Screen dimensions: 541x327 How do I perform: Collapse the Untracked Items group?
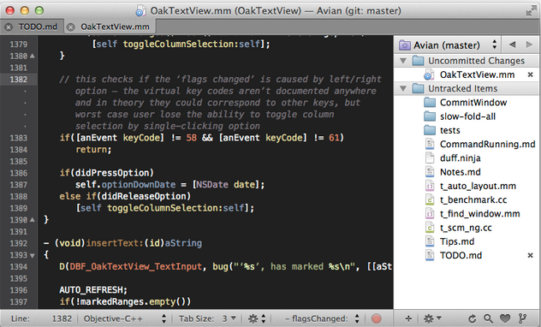(402, 89)
